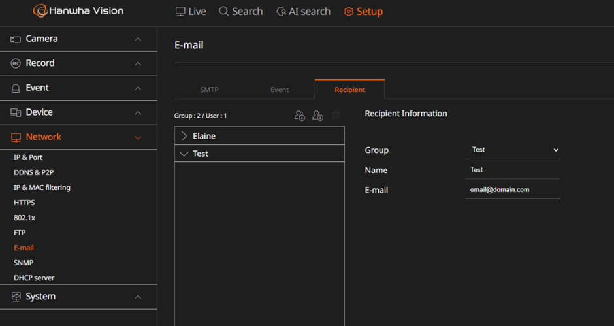The width and height of the screenshot is (614, 326).
Task: Open the Live view monitor icon
Action: tap(180, 11)
